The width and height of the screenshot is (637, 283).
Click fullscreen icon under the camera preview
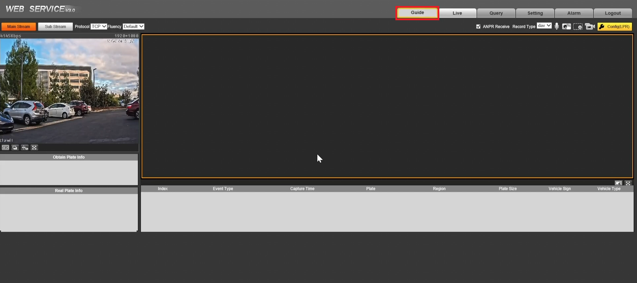[x=34, y=148]
